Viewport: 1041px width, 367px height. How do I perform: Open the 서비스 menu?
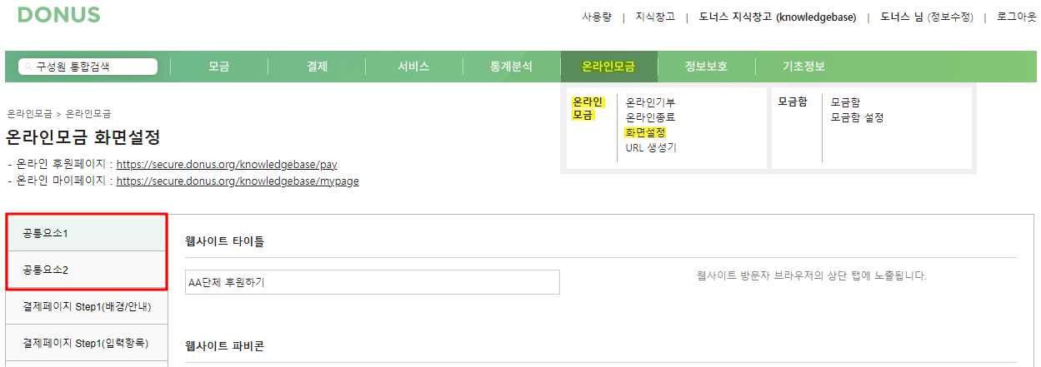coord(414,67)
